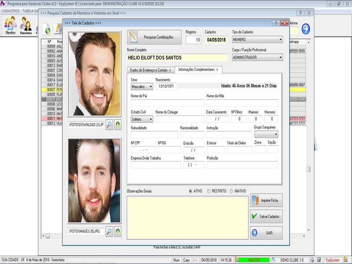352x264 pixels.
Task: Click the Nome da Mãe input field
Action: pos(242,103)
